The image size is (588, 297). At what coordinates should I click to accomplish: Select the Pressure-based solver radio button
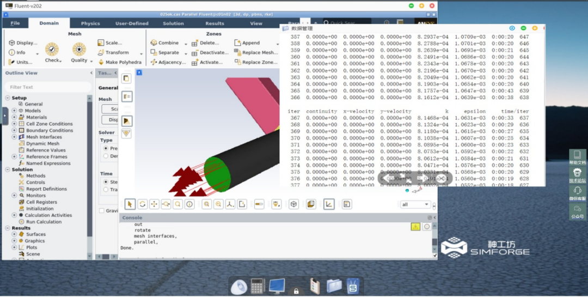(x=106, y=149)
